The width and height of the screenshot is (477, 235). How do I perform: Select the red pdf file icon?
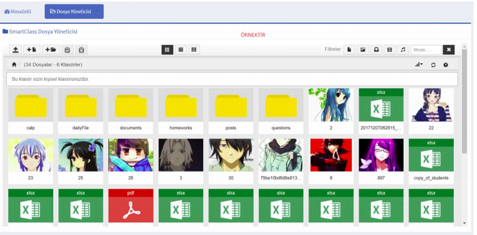[x=131, y=206]
